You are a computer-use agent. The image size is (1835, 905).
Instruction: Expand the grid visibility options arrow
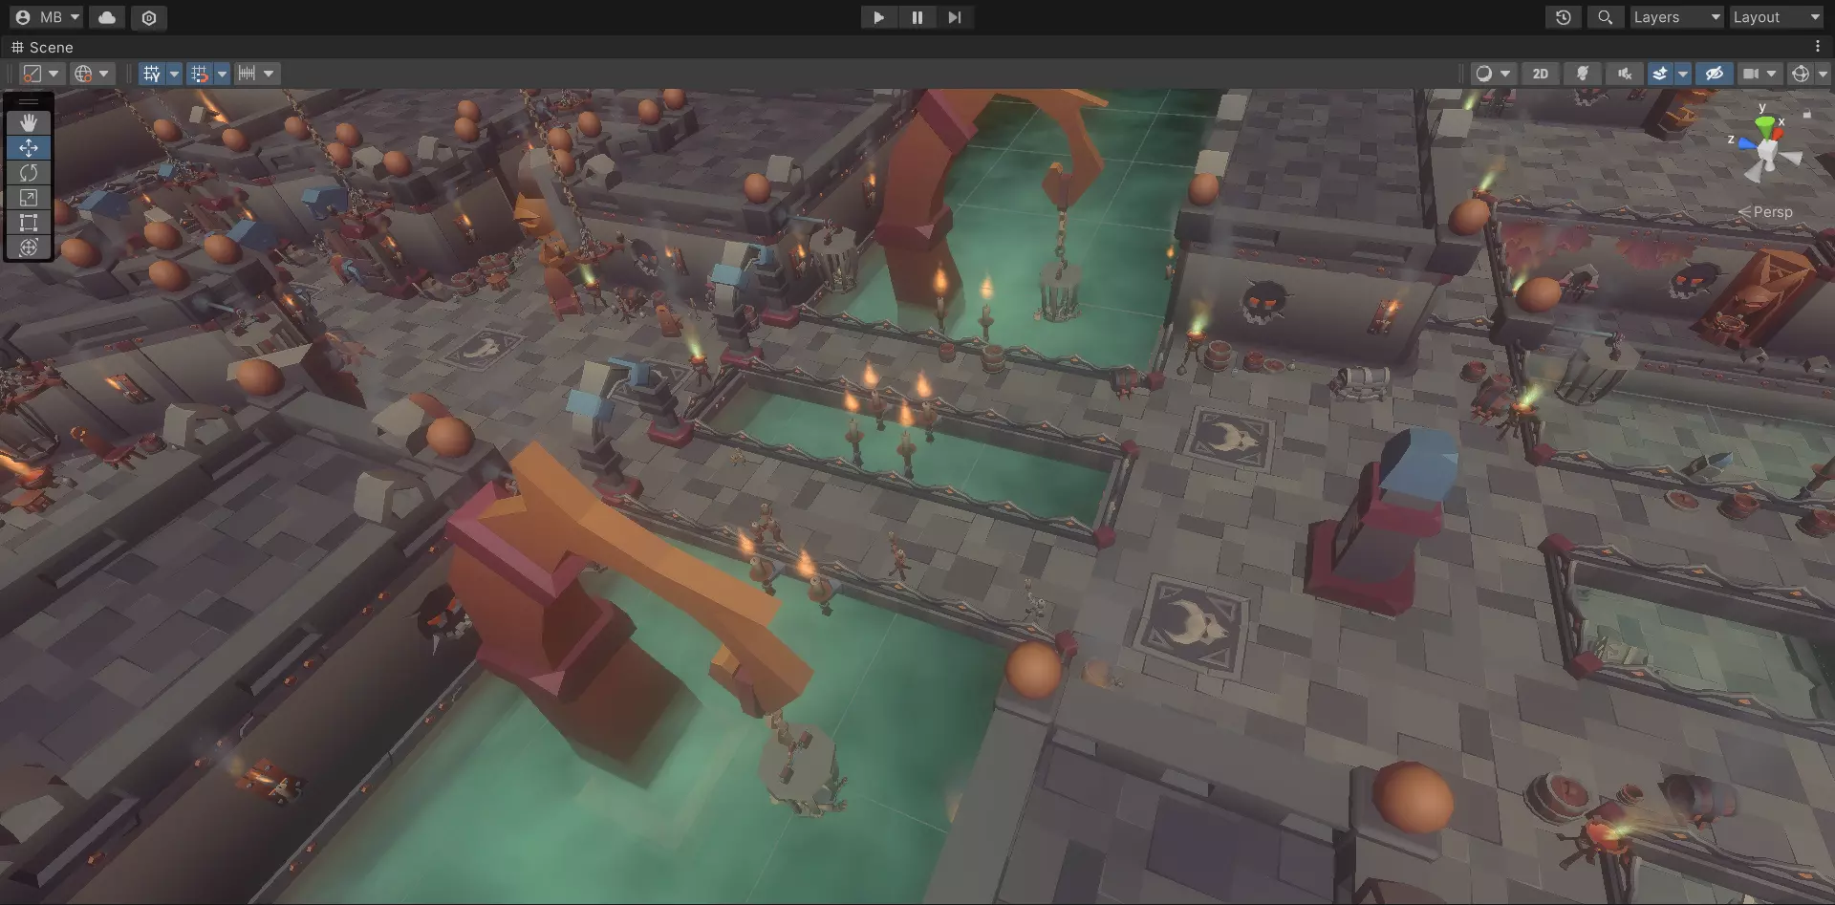point(174,74)
